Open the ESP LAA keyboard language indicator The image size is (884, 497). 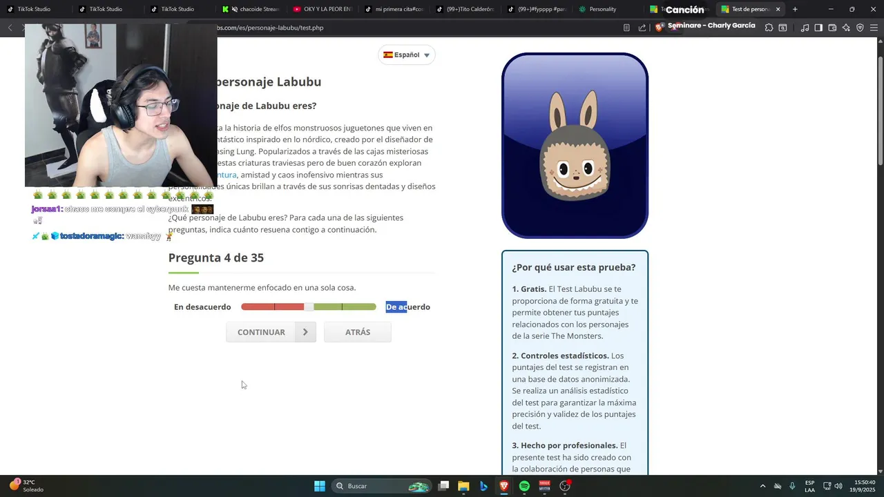point(809,486)
